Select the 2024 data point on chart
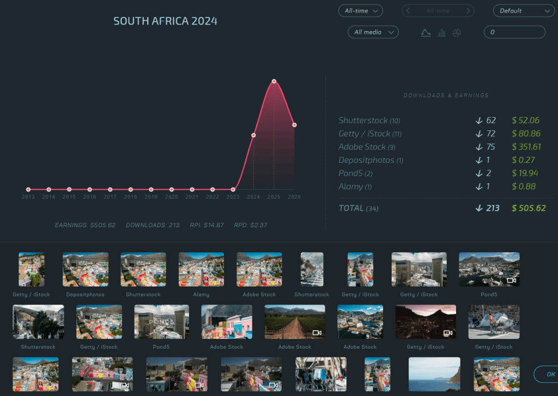 coord(253,135)
